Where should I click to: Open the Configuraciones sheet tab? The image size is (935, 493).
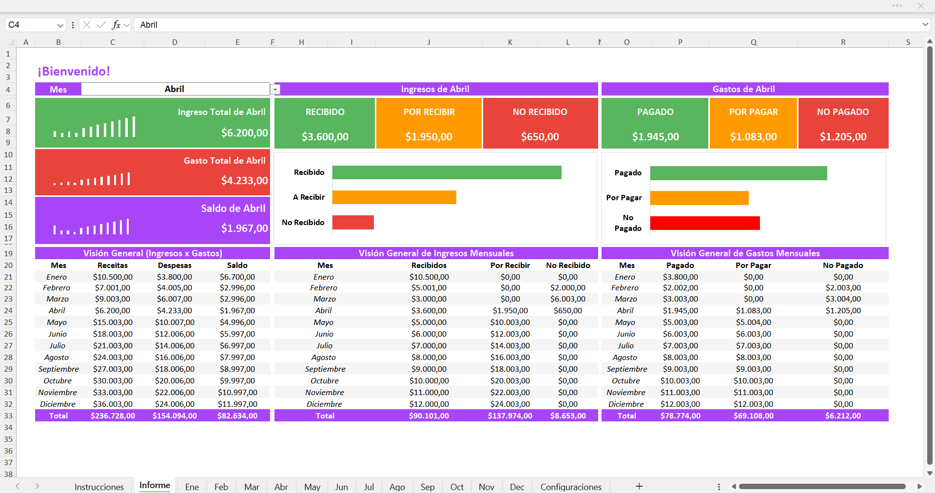(571, 487)
